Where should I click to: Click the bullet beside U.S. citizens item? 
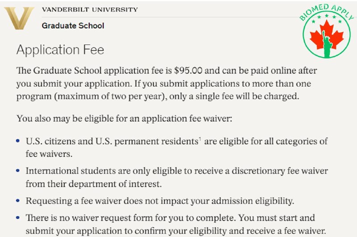pyautogui.click(x=18, y=141)
